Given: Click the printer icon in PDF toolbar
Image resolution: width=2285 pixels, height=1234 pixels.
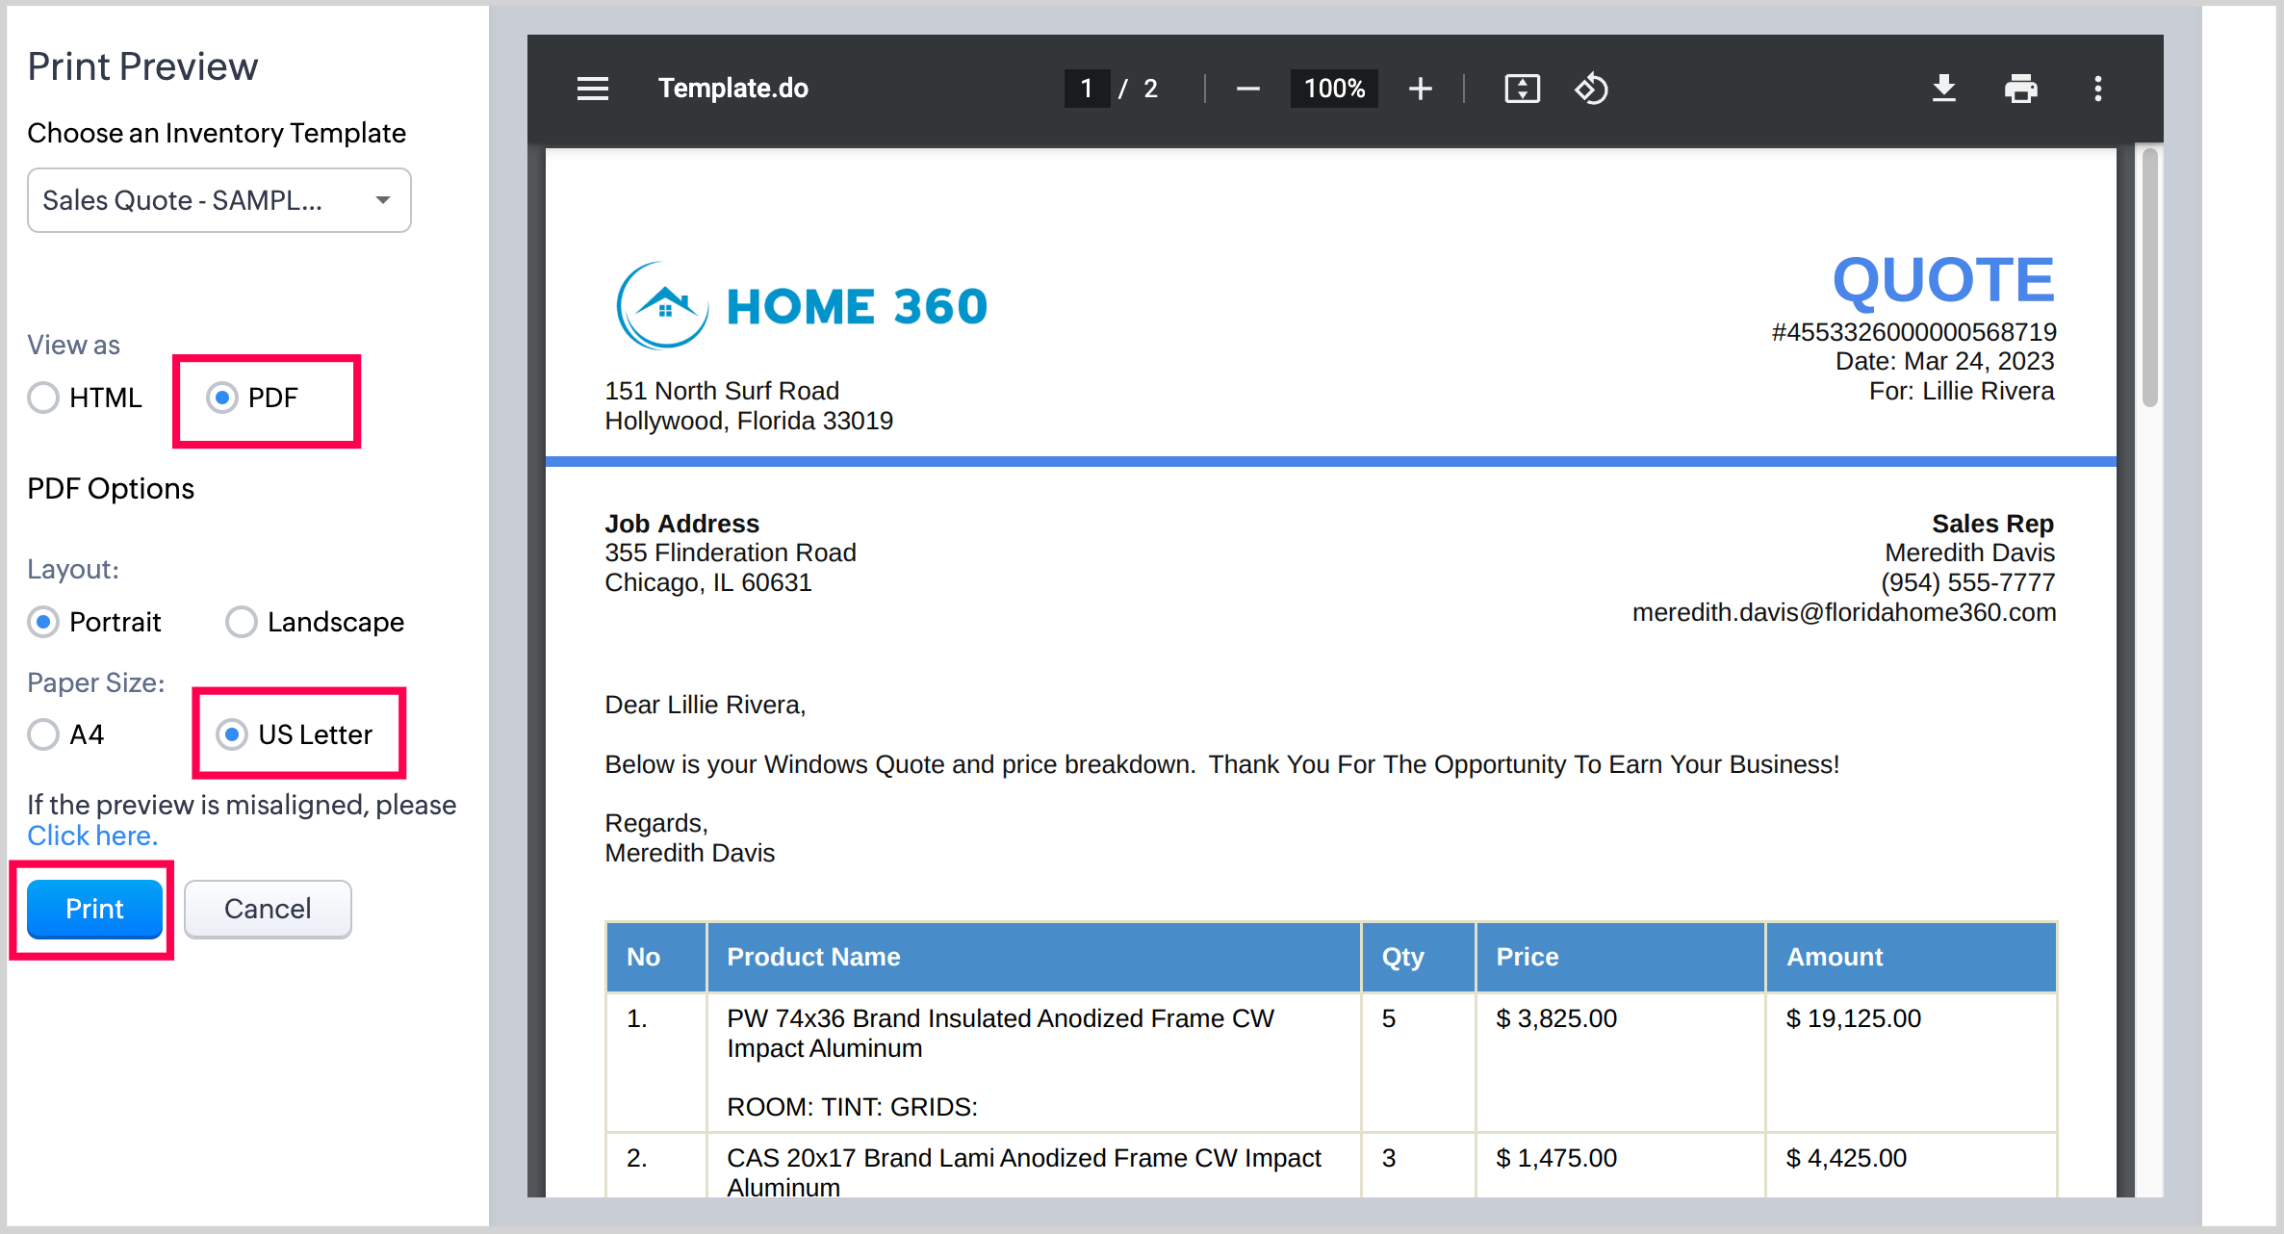Looking at the screenshot, I should tap(2020, 89).
